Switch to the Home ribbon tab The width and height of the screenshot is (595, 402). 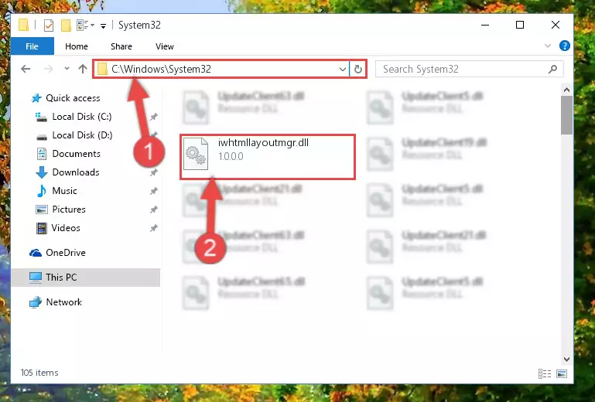click(x=77, y=46)
